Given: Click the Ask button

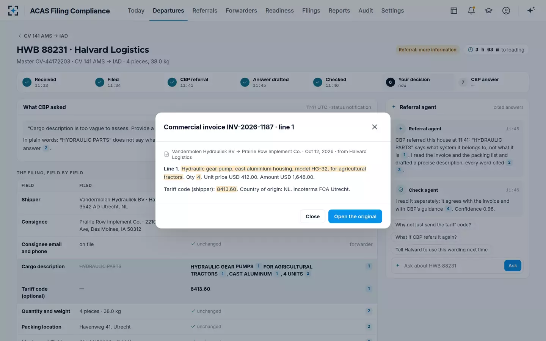Looking at the screenshot, I should (x=513, y=266).
